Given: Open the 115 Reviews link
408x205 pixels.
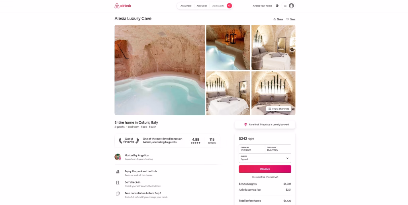Looking at the screenshot, I should [212, 141].
